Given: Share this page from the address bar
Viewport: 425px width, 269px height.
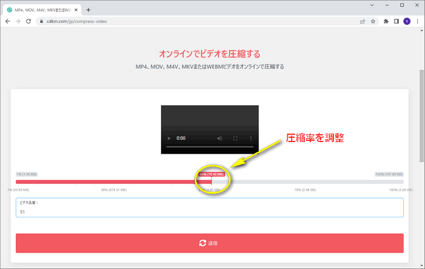Looking at the screenshot, I should (x=362, y=21).
